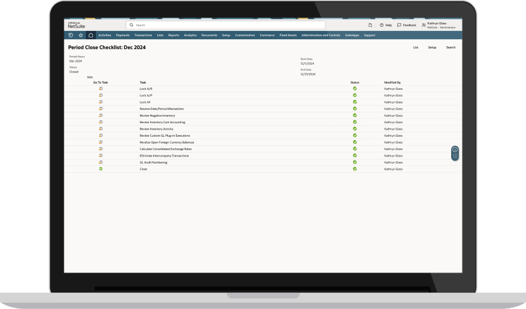Go to the Home dashboard icon
The height and width of the screenshot is (309, 526).
tap(91, 35)
